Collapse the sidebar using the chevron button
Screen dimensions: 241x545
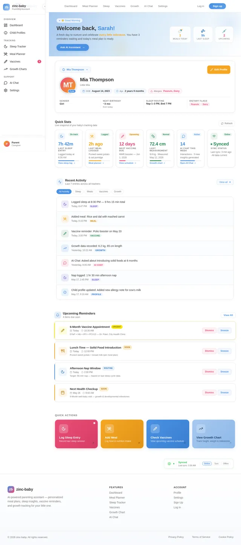point(44,6)
